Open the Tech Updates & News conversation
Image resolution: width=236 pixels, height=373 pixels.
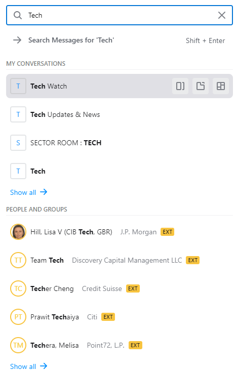coord(120,114)
